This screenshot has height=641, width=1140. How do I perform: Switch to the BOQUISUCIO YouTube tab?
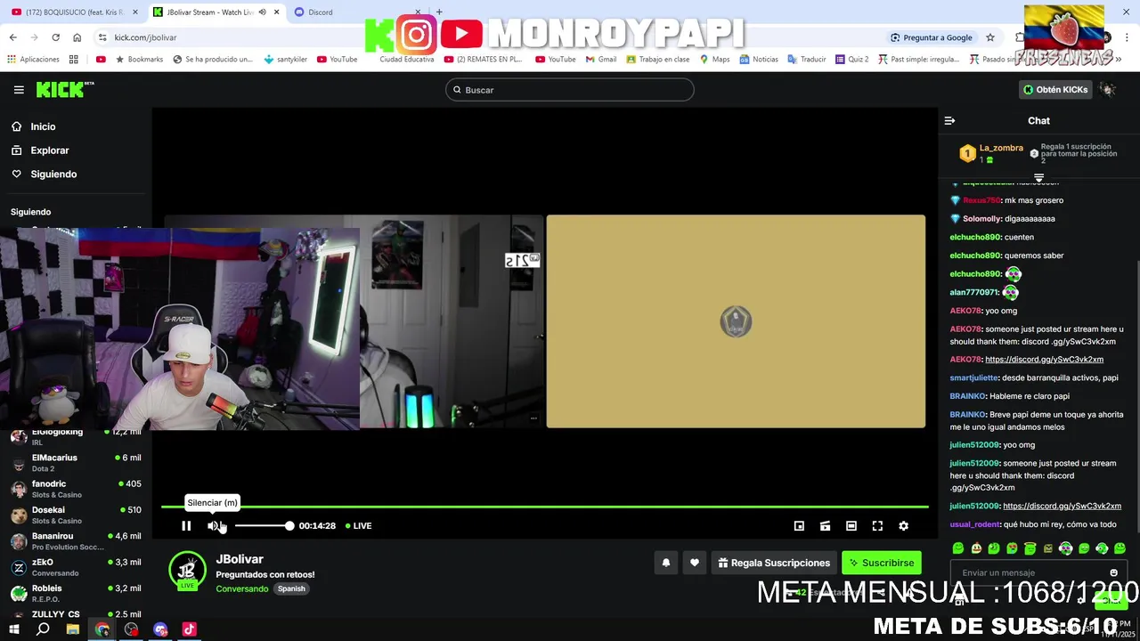coord(76,12)
